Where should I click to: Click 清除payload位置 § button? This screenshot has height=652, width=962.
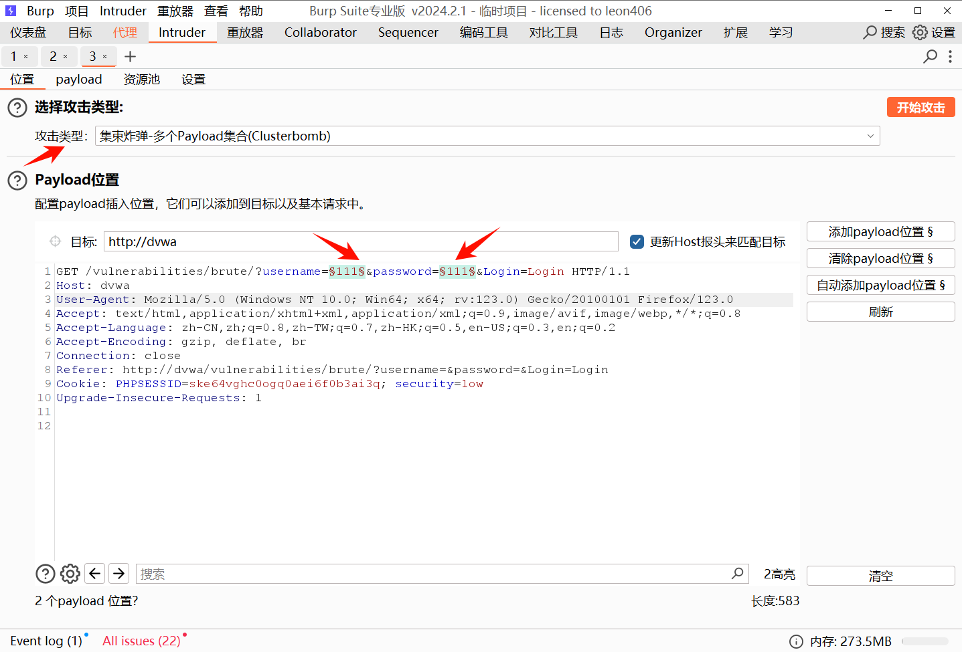pos(880,258)
